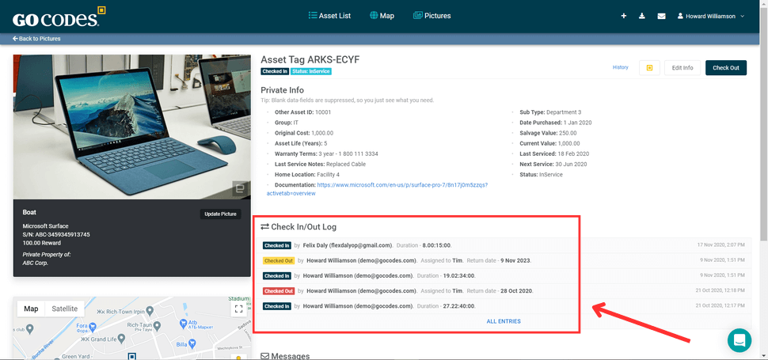The width and height of the screenshot is (768, 360).
Task: Click the blue asset marker on the map
Action: pyautogui.click(x=133, y=355)
